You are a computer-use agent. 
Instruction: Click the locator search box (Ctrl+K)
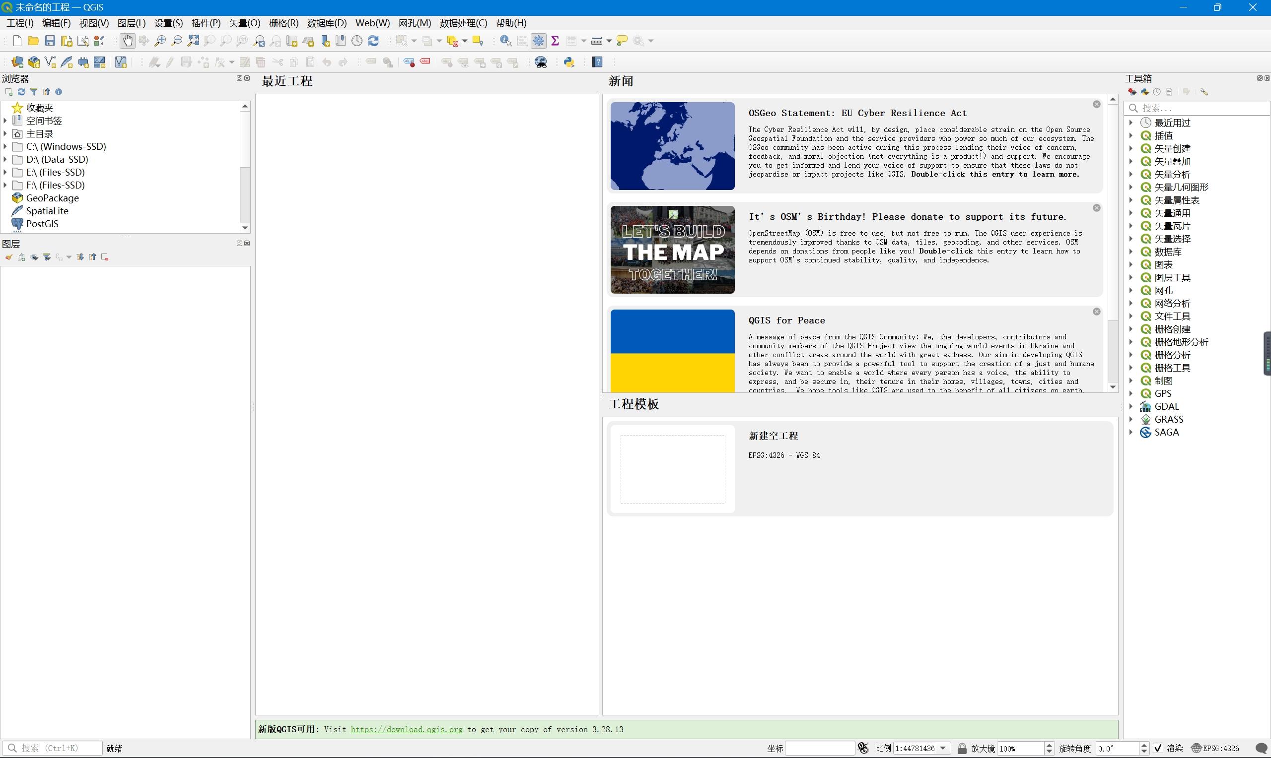click(52, 748)
